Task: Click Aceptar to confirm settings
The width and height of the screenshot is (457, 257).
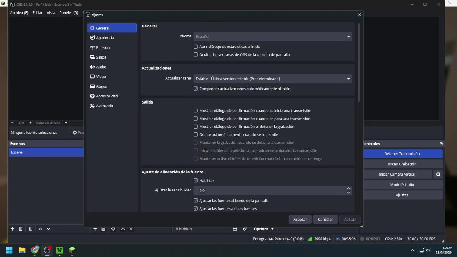Action: point(300,220)
